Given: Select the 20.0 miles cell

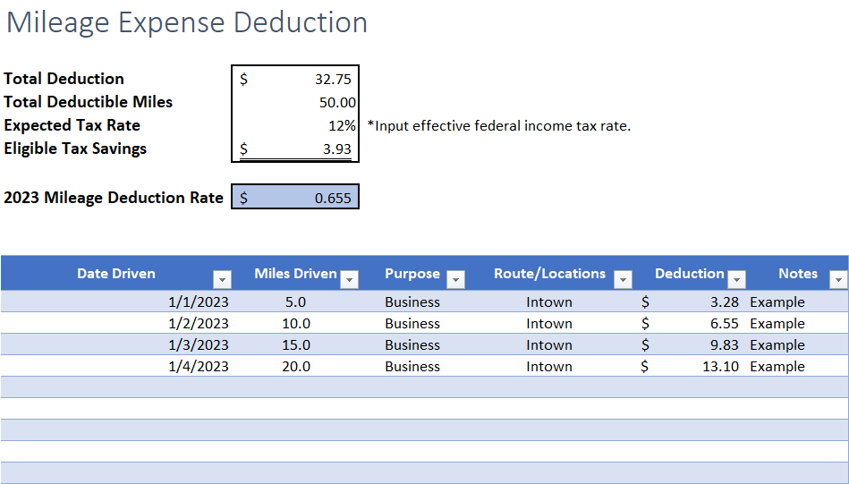Looking at the screenshot, I should pyautogui.click(x=295, y=366).
